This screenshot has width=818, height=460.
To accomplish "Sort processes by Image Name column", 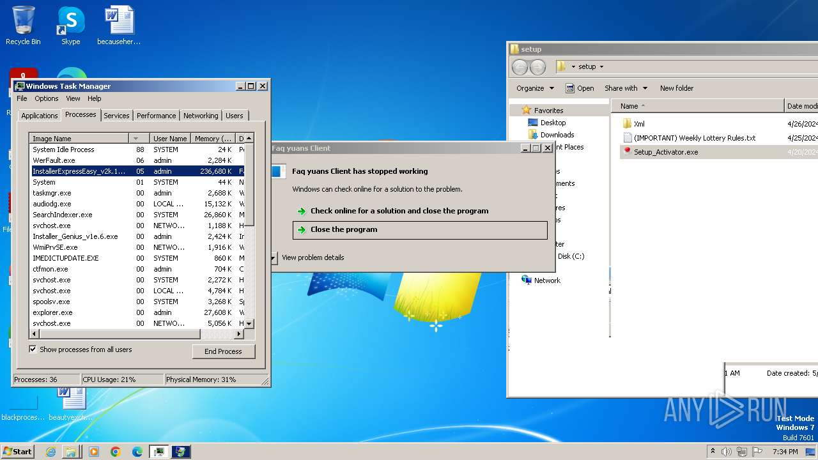I will pos(79,138).
